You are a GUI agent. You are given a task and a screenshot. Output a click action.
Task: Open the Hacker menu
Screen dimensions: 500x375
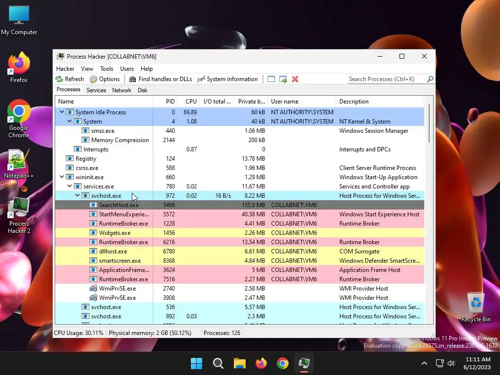coord(65,69)
